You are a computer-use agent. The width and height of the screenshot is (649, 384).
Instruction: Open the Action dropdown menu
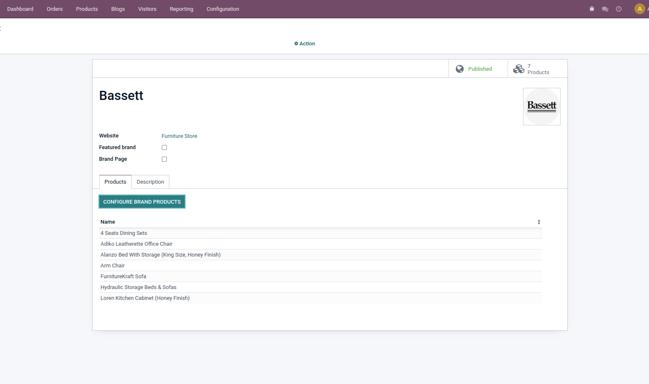click(x=305, y=44)
